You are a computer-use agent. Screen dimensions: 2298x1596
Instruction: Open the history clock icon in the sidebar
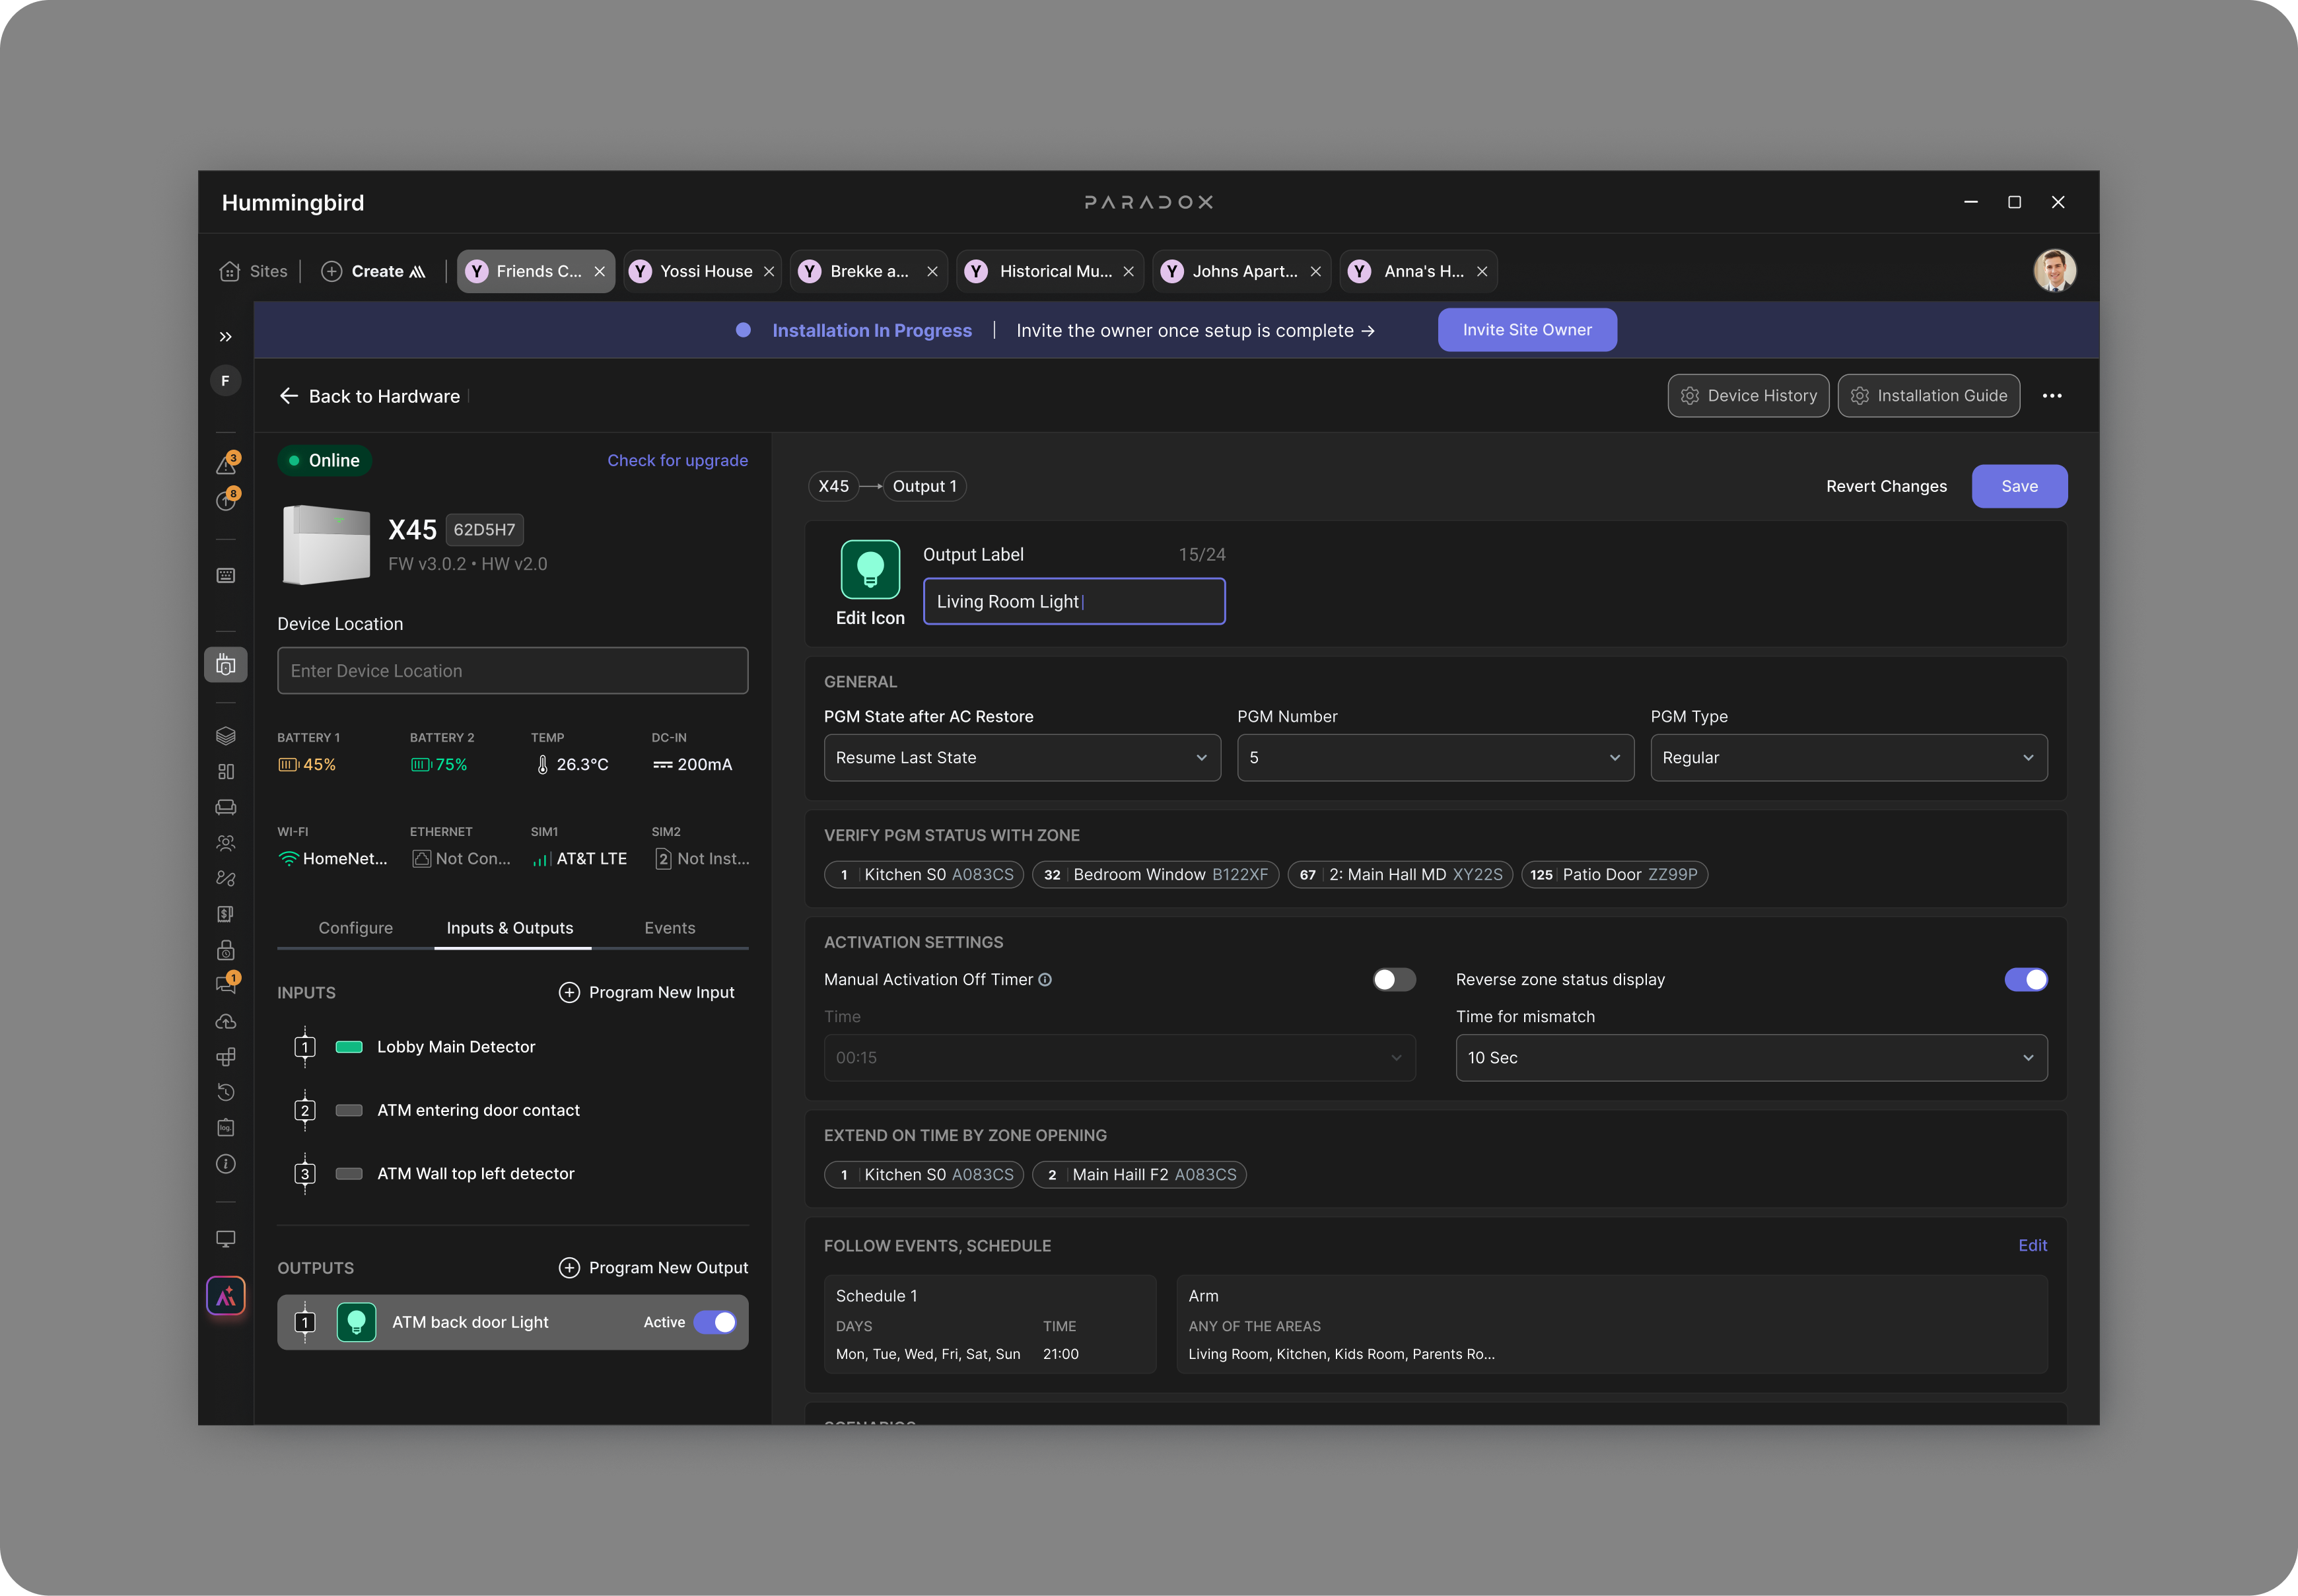pyautogui.click(x=226, y=1092)
